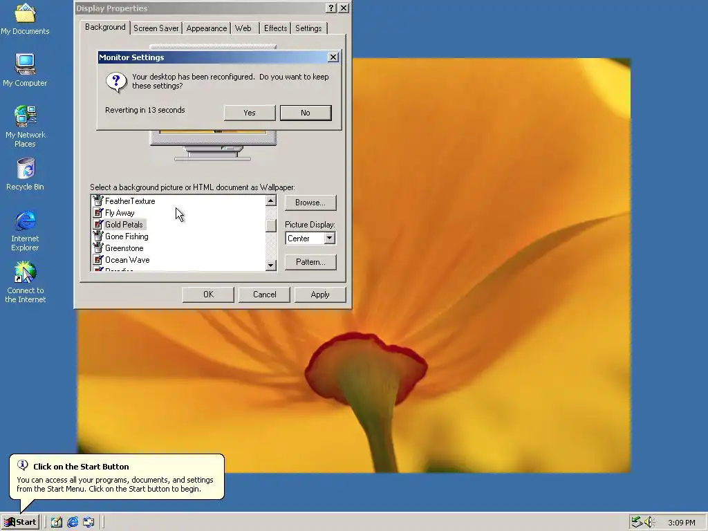Click the Gone Fishing wallpaper icon
This screenshot has height=531, width=708.
coord(98,236)
